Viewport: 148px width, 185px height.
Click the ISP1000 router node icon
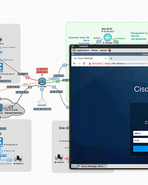[42, 81]
